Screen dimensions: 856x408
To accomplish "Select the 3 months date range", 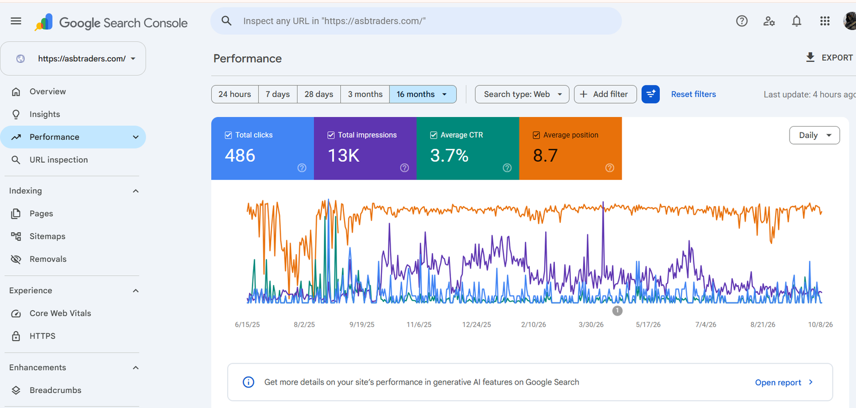I will click(x=365, y=94).
